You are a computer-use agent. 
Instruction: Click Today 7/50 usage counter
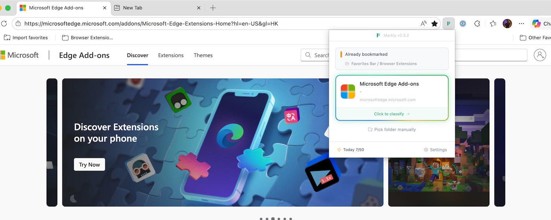click(x=351, y=150)
